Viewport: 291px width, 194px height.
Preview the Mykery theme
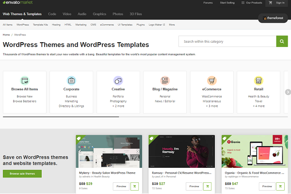point(121,186)
